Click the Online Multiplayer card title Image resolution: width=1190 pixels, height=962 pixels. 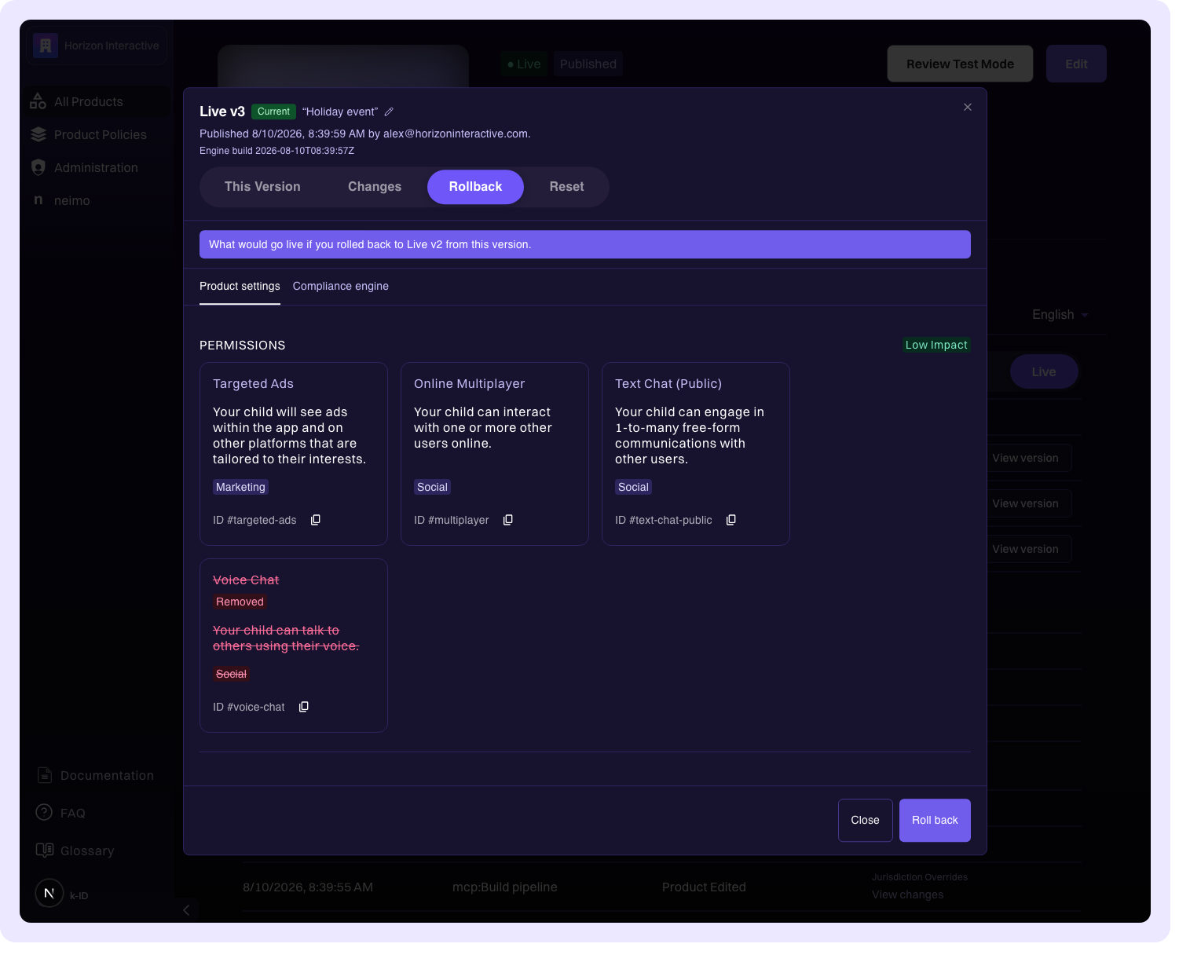point(469,384)
